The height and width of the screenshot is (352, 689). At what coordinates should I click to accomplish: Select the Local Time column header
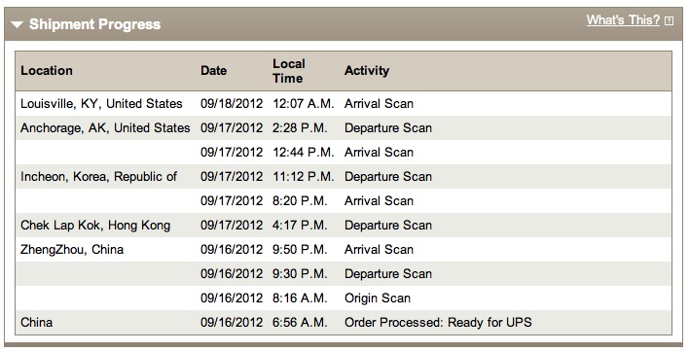pyautogui.click(x=288, y=71)
